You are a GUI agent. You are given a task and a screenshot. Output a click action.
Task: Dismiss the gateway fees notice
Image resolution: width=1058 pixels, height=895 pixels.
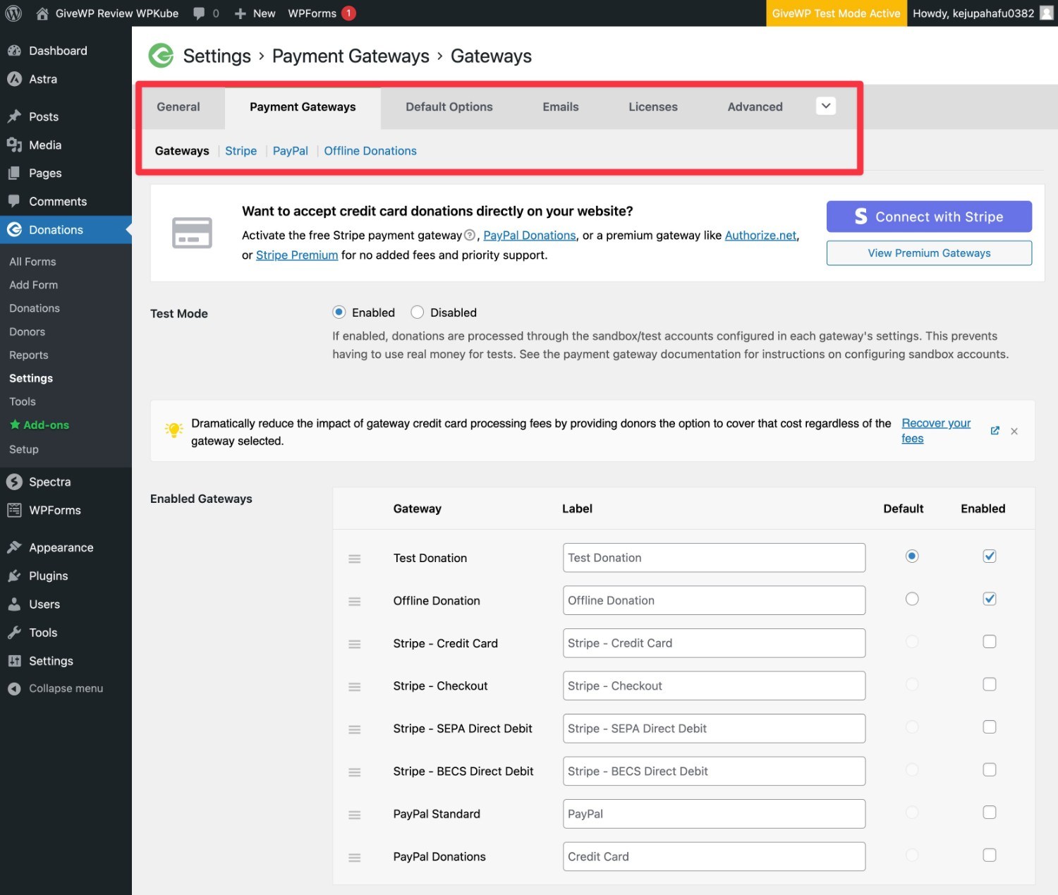tap(1014, 431)
